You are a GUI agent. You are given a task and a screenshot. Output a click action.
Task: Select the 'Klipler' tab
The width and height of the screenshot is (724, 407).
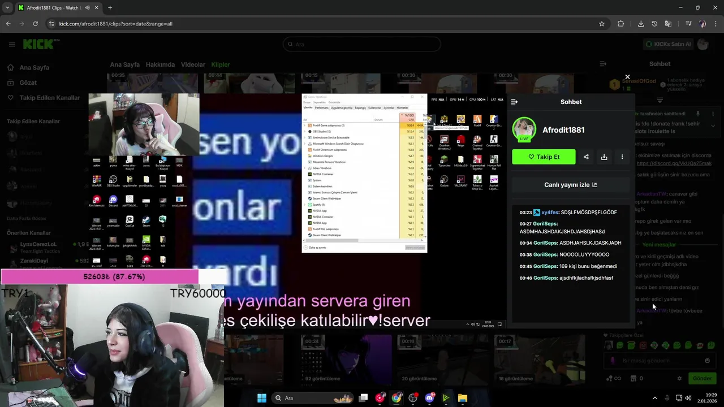point(221,64)
